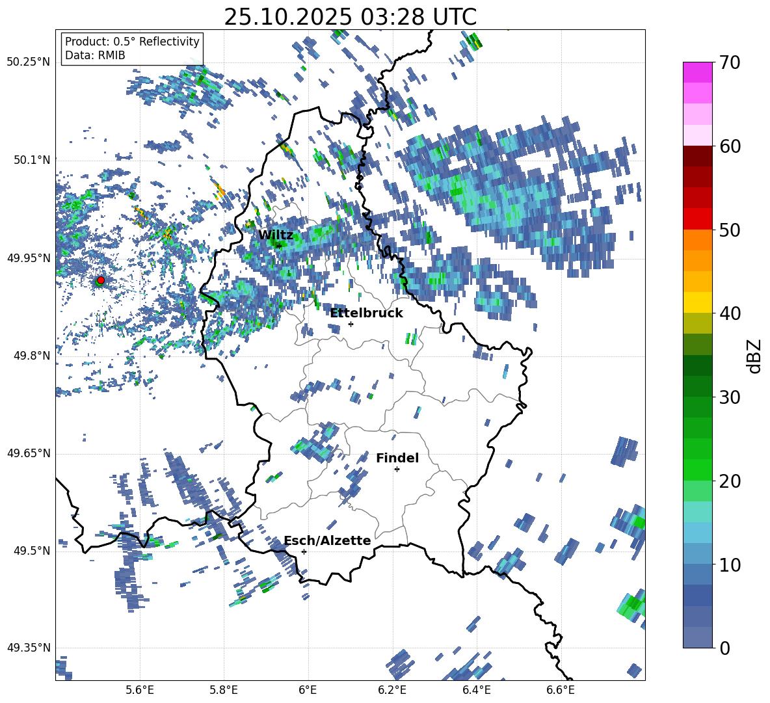Click the colorbar tick value 40
This screenshot has width=770, height=703.
click(x=730, y=313)
